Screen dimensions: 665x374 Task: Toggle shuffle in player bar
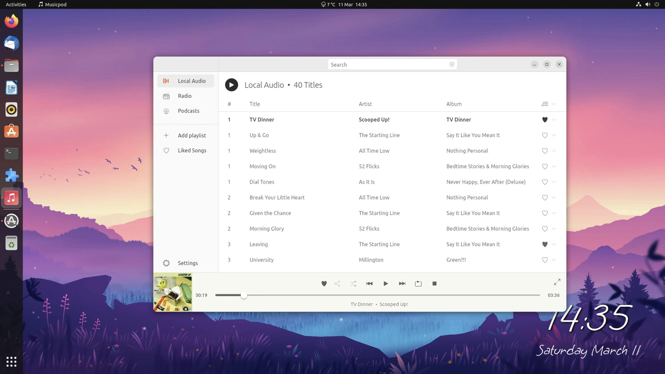pos(353,284)
